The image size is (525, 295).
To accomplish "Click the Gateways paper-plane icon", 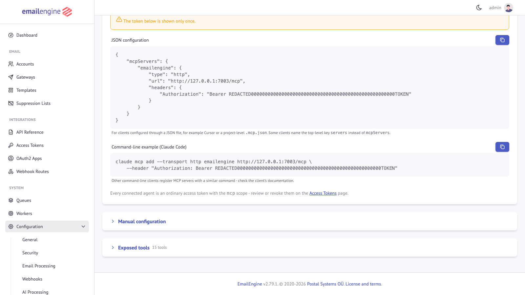I will coord(11,77).
